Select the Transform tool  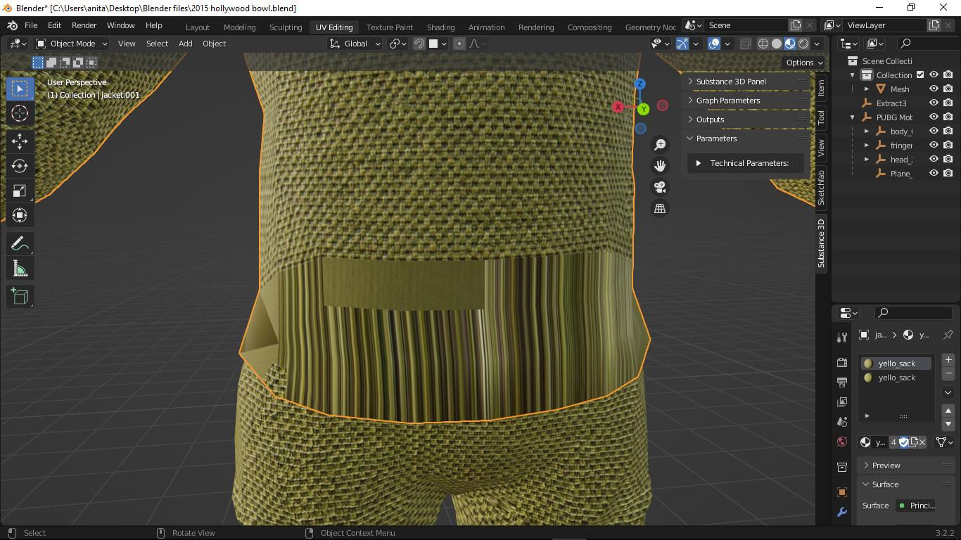pyautogui.click(x=20, y=215)
